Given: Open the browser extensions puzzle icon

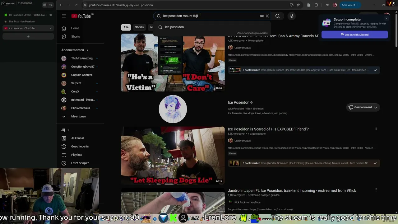Looking at the screenshot, I should 316,5.
